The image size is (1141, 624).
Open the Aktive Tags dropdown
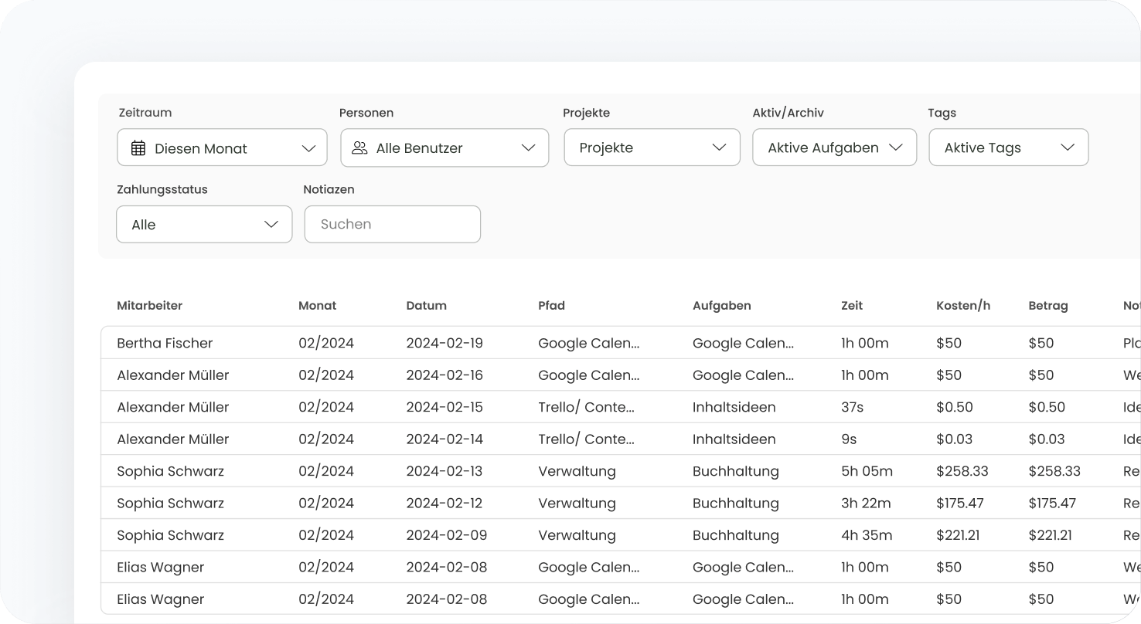click(1008, 148)
